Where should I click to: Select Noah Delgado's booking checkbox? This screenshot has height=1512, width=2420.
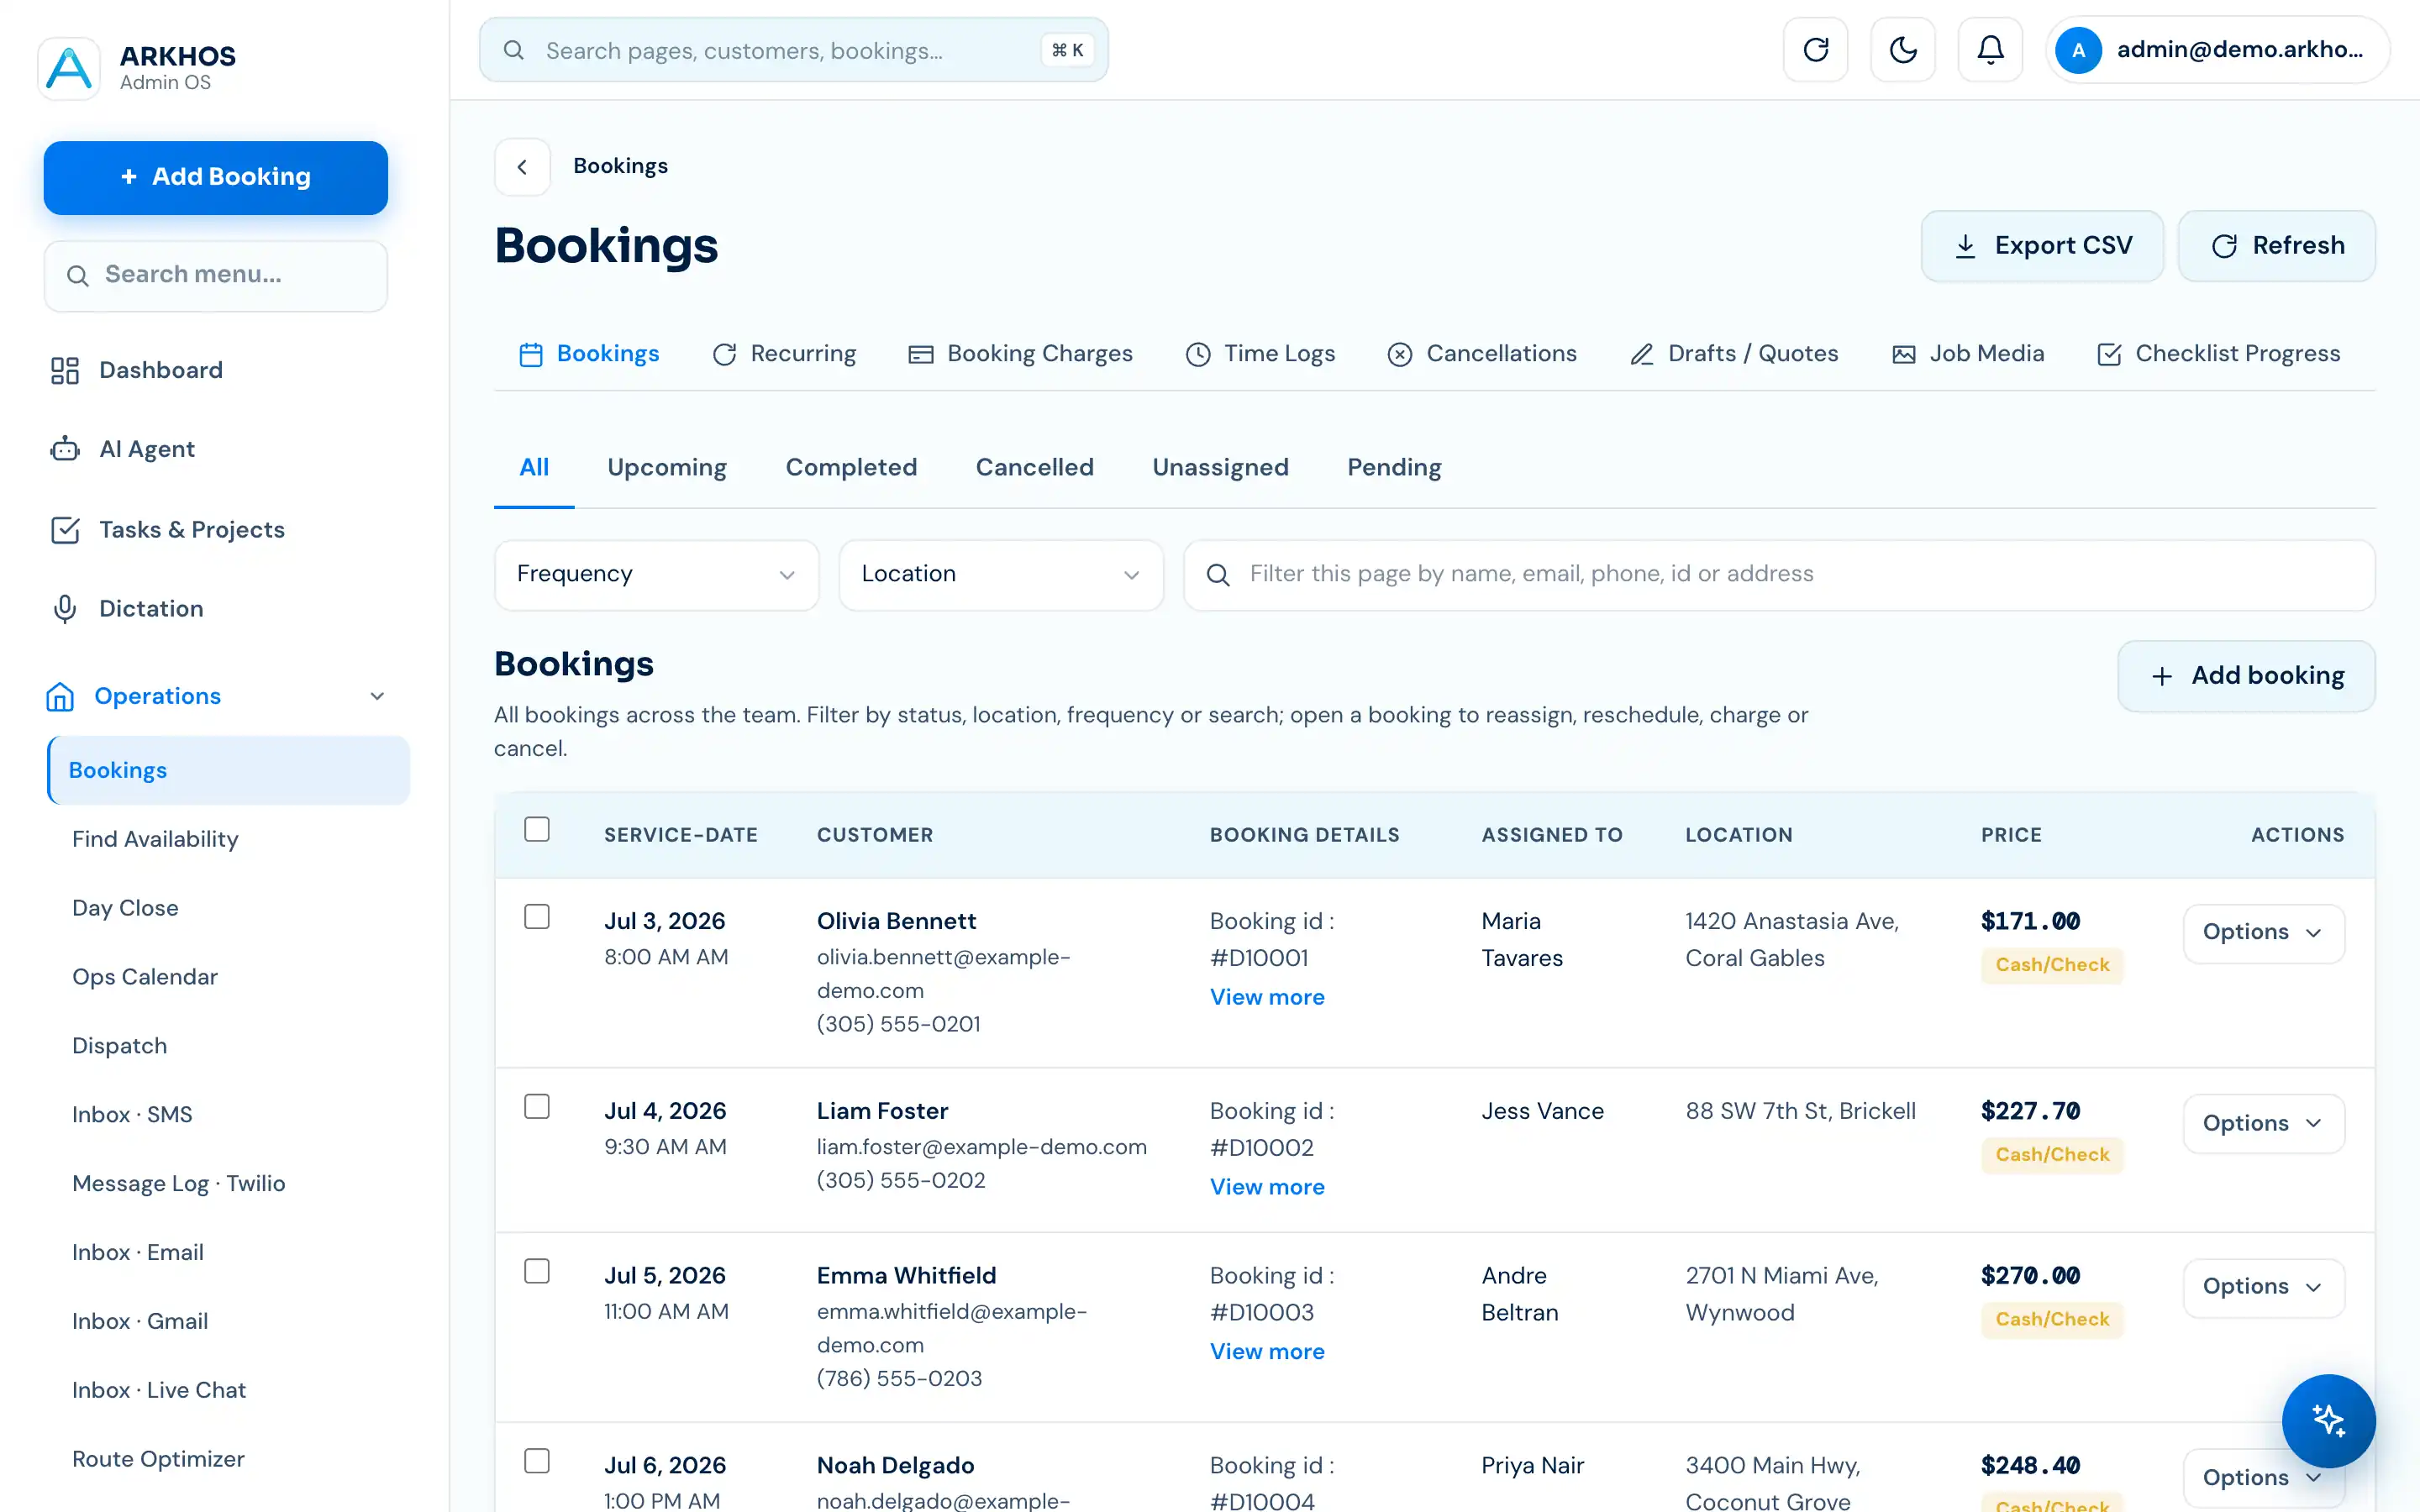click(x=537, y=1461)
